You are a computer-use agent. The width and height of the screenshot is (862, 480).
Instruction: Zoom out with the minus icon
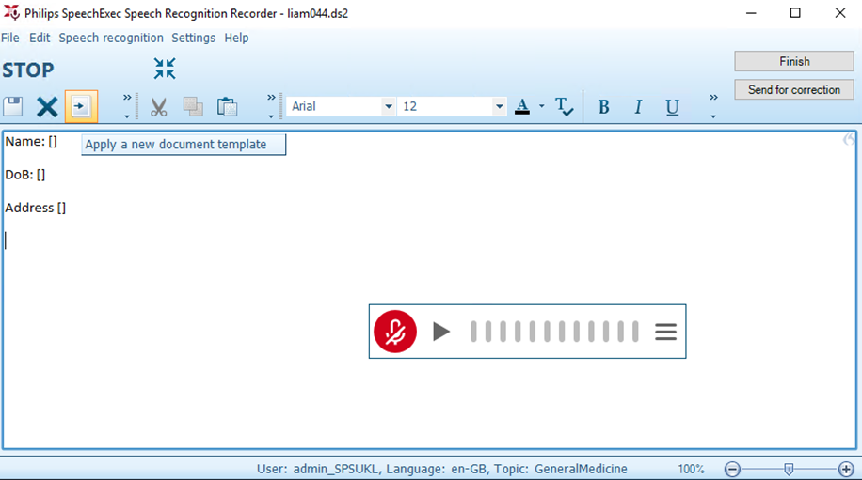(732, 469)
